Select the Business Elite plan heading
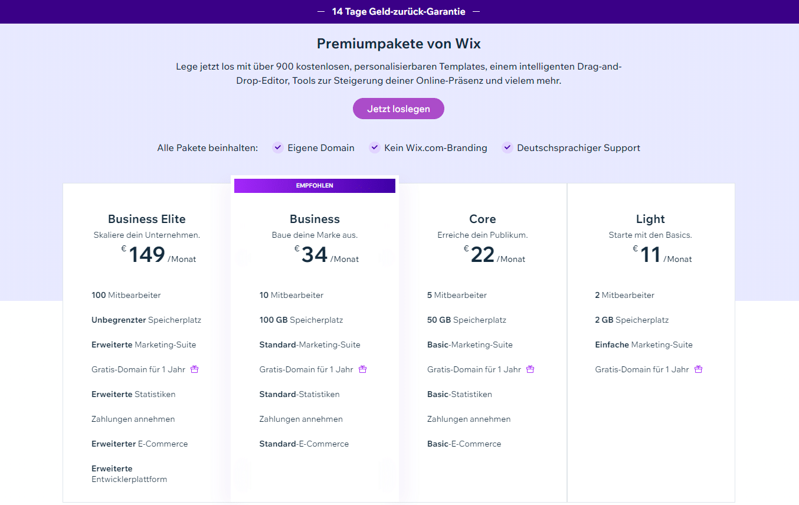The image size is (799, 505). pyautogui.click(x=147, y=219)
